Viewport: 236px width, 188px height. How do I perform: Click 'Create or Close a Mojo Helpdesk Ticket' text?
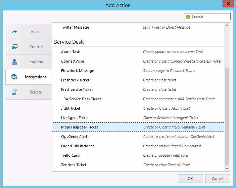(174, 127)
